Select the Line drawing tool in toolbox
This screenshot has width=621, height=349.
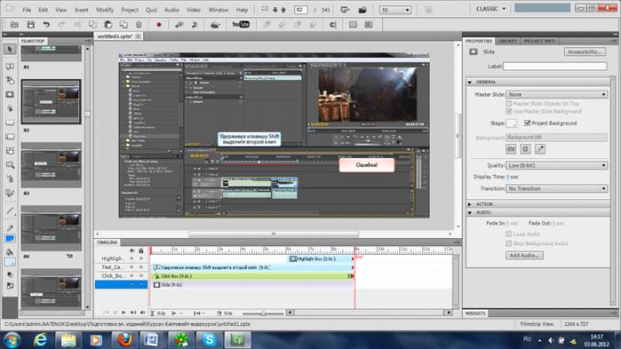point(10,210)
